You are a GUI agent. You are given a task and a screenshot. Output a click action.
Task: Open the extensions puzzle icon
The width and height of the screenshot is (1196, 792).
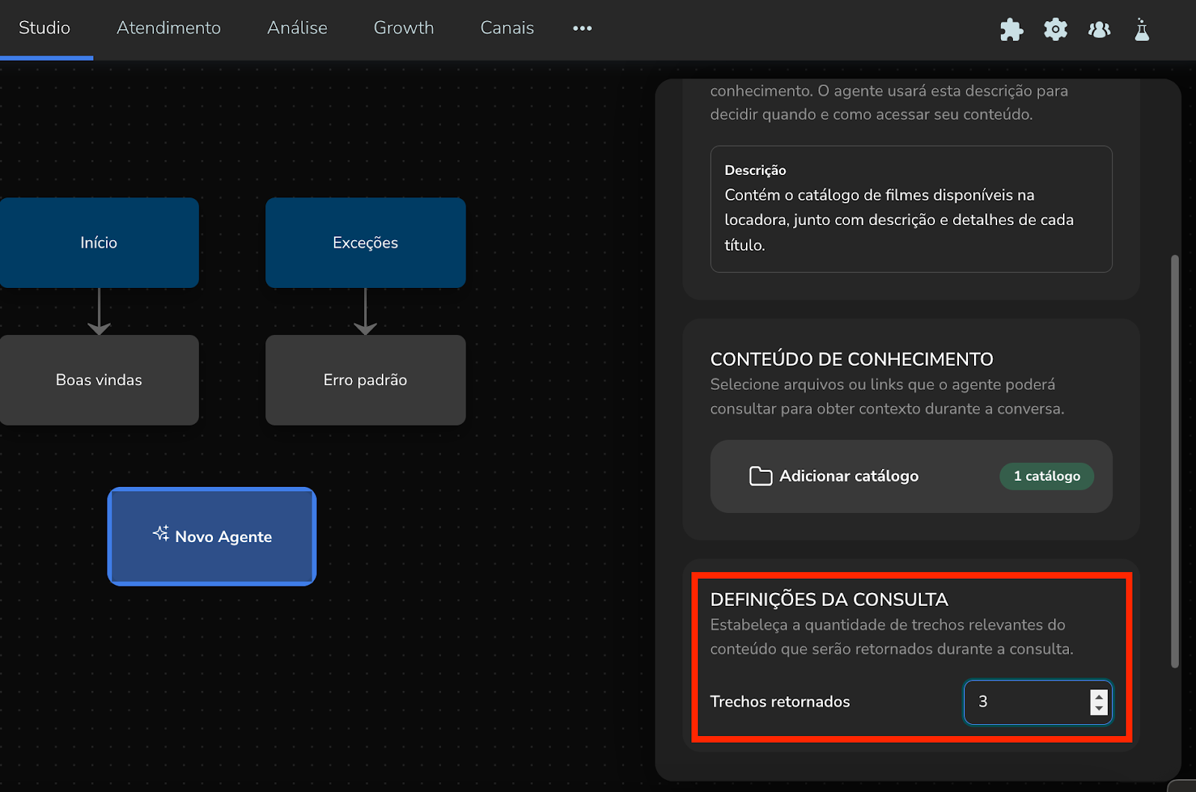click(1011, 30)
